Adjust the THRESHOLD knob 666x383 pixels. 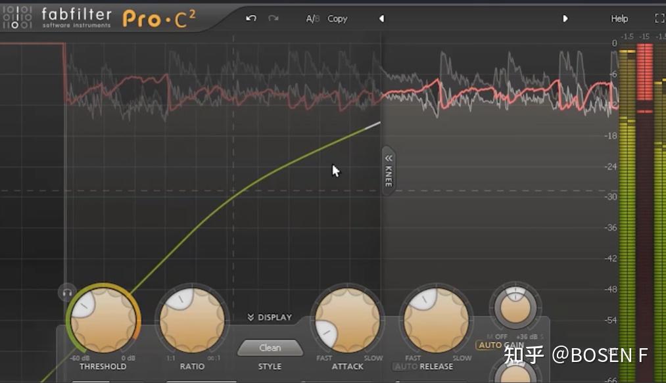(x=103, y=320)
